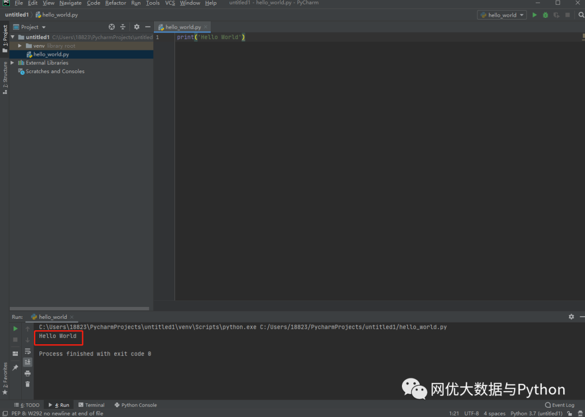
Task: Open the Run menu
Action: pos(136,3)
